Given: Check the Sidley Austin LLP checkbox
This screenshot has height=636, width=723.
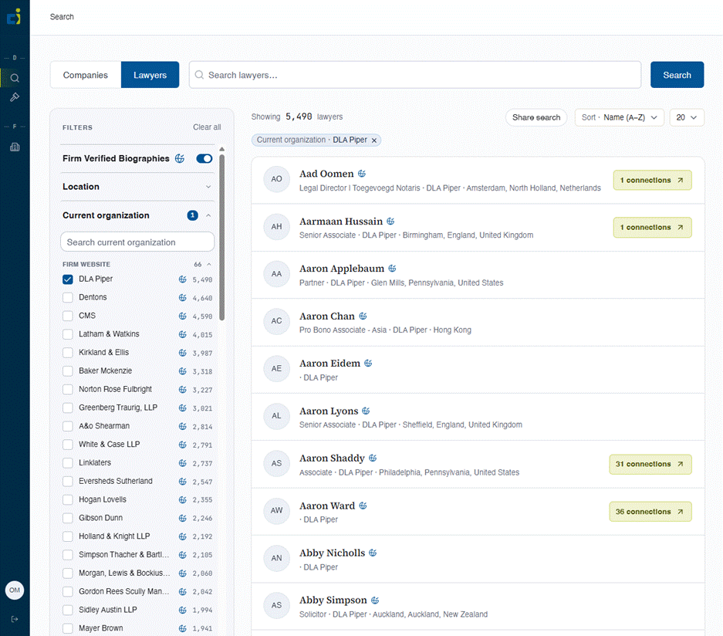Looking at the screenshot, I should click(x=68, y=611).
